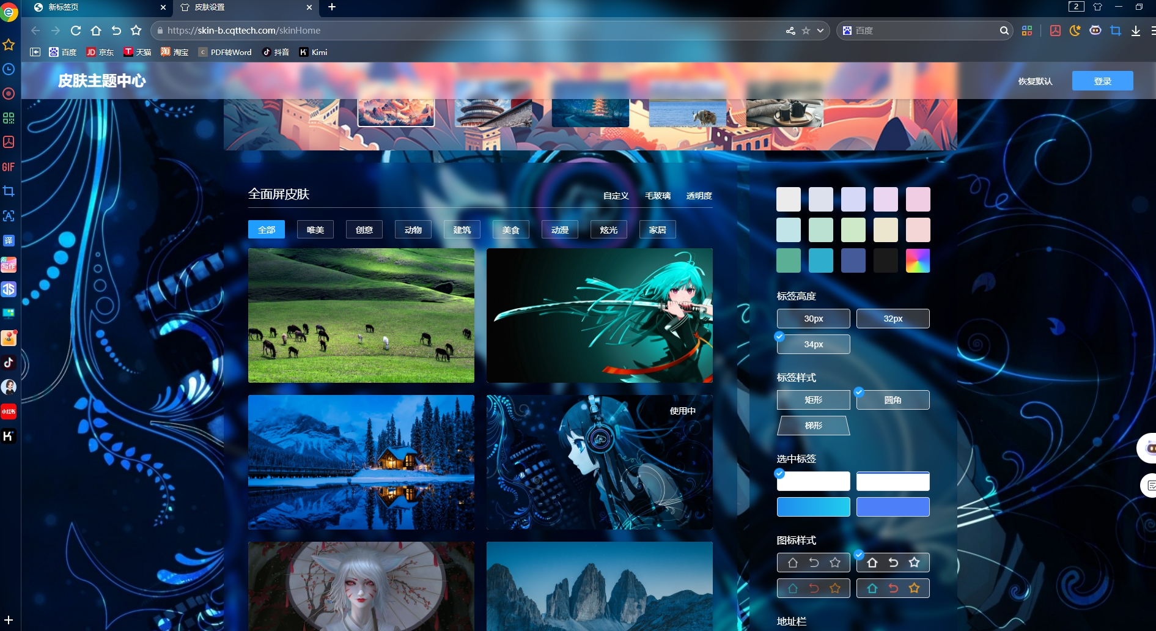Click the browser home icon
This screenshot has height=631, width=1156.
click(96, 31)
